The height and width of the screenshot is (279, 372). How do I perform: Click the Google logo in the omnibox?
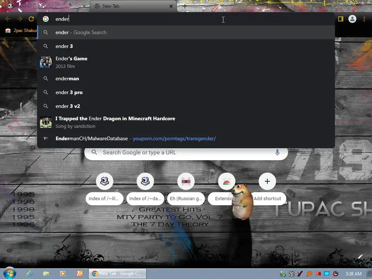(x=46, y=19)
